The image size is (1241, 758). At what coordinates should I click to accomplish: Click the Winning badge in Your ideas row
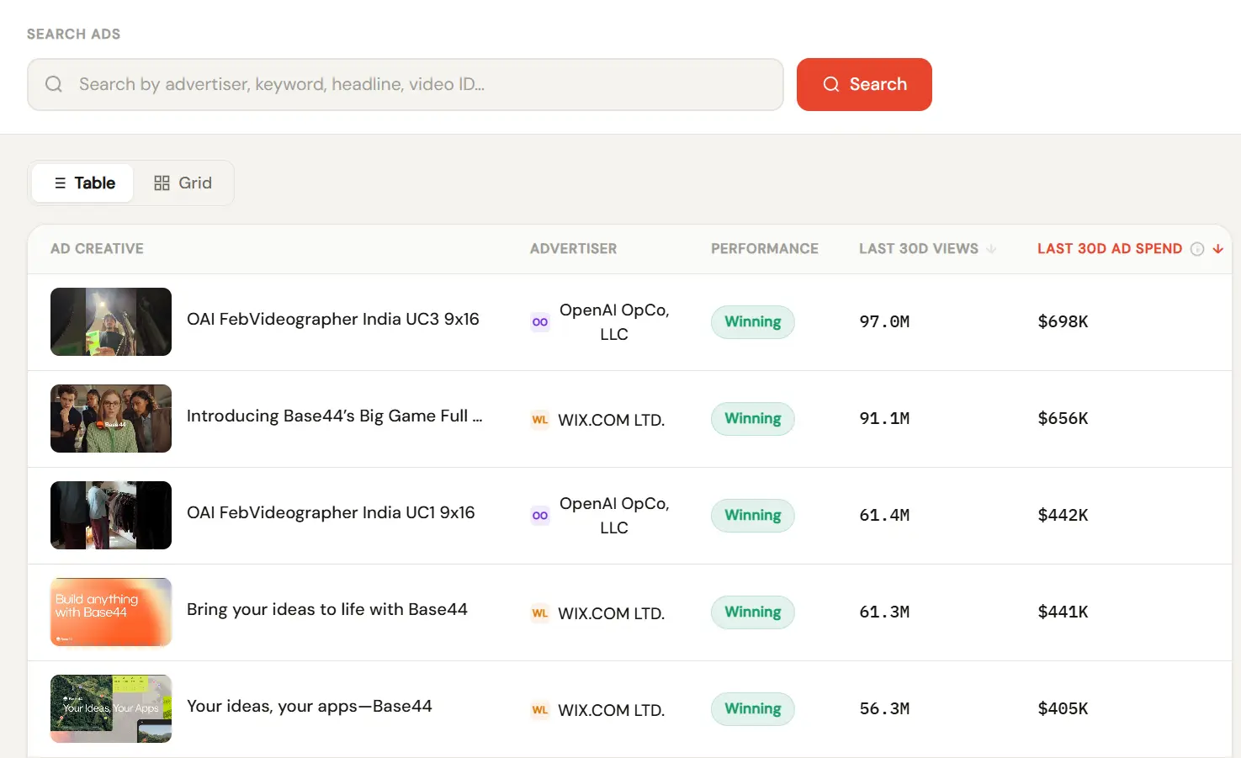coord(753,708)
